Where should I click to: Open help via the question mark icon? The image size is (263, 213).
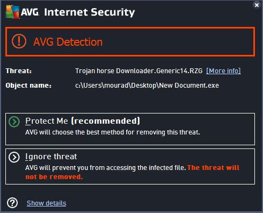click(x=12, y=203)
